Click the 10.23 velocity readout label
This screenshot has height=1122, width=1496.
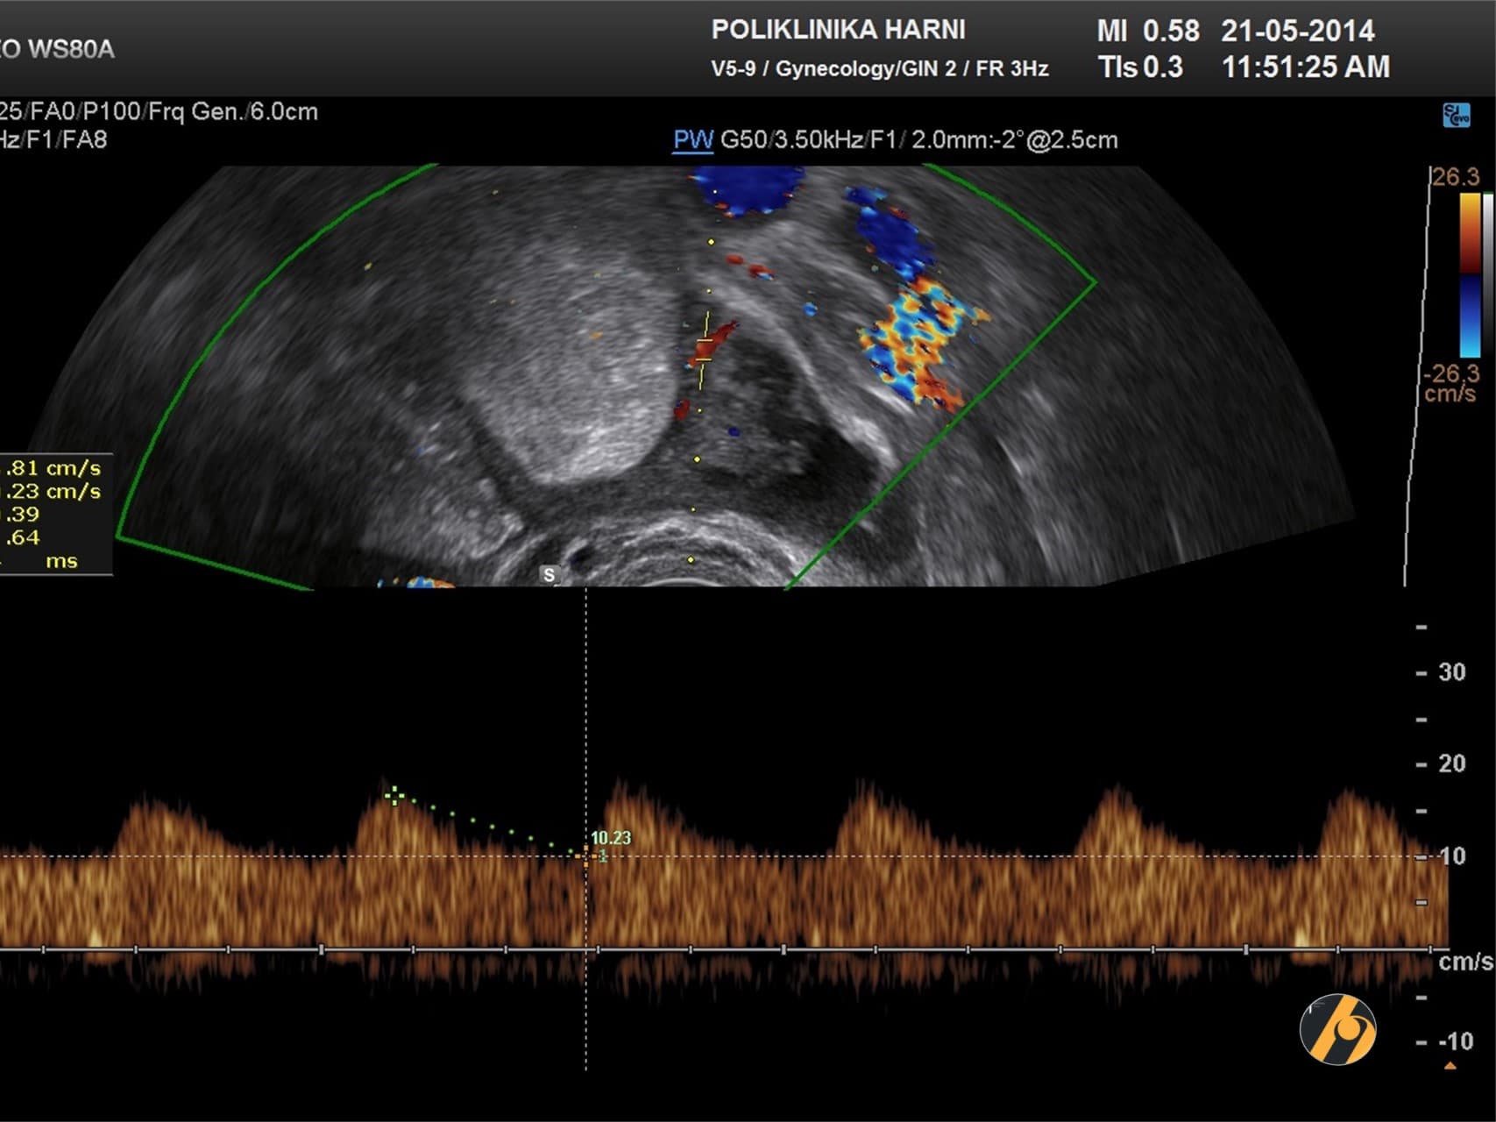point(611,838)
